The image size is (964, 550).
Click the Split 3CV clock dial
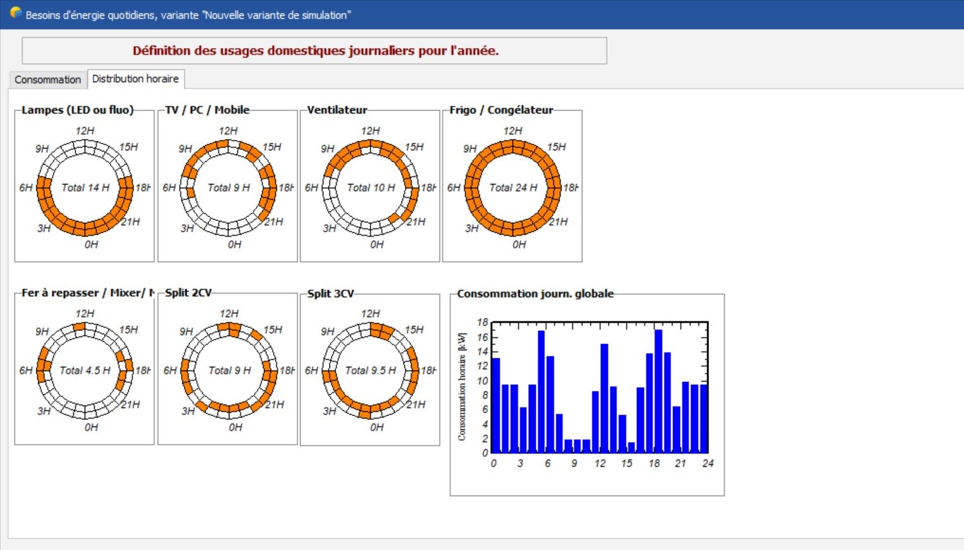click(371, 371)
